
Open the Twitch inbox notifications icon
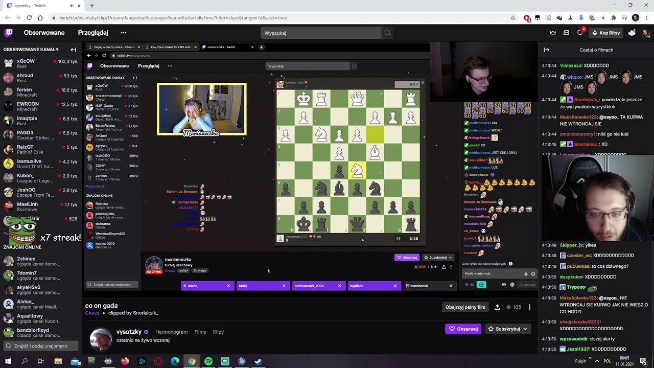click(x=566, y=33)
